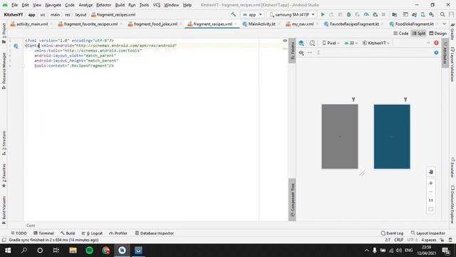The height and width of the screenshot is (257, 456).
Task: Open the Favorites side panel
Action: 4,176
